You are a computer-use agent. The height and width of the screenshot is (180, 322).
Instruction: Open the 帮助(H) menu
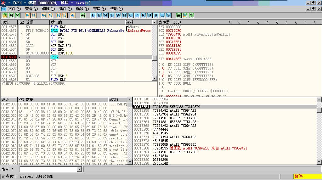(116, 8)
